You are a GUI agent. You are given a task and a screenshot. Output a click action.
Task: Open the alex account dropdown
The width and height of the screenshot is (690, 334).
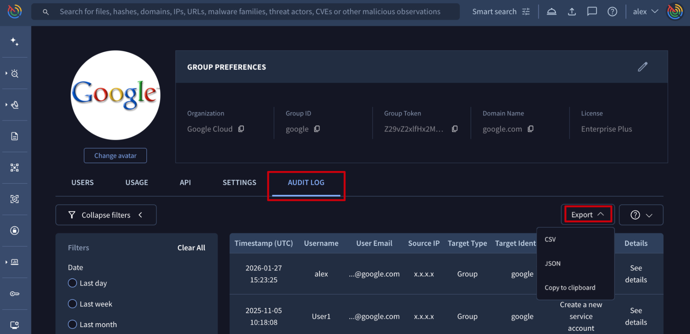pos(645,12)
